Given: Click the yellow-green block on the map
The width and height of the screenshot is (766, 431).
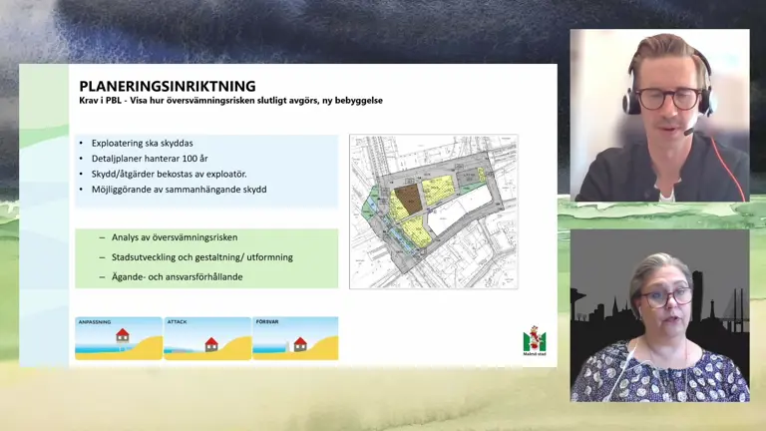Looking at the screenshot, I should click(x=437, y=190).
